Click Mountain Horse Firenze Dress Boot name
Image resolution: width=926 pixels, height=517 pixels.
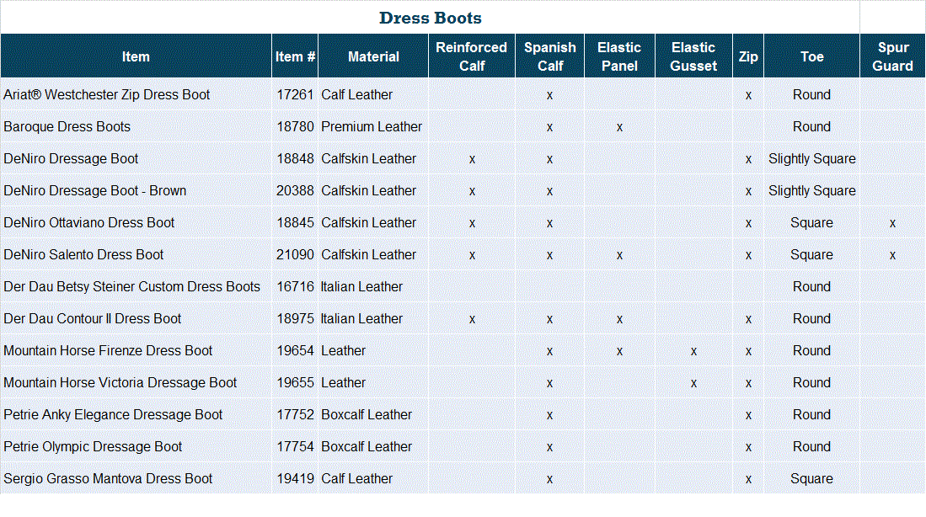pyautogui.click(x=108, y=350)
